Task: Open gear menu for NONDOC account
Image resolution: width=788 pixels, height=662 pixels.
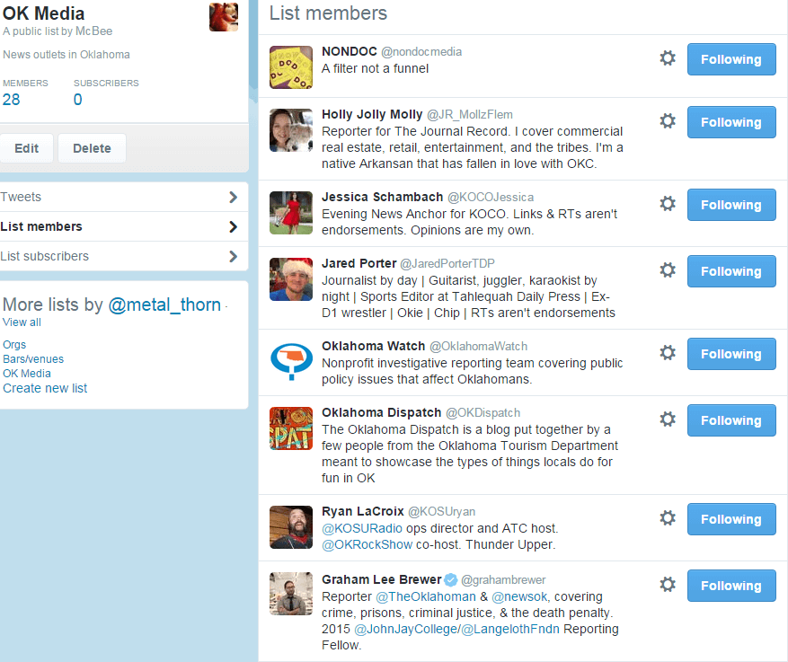Action: coord(668,58)
